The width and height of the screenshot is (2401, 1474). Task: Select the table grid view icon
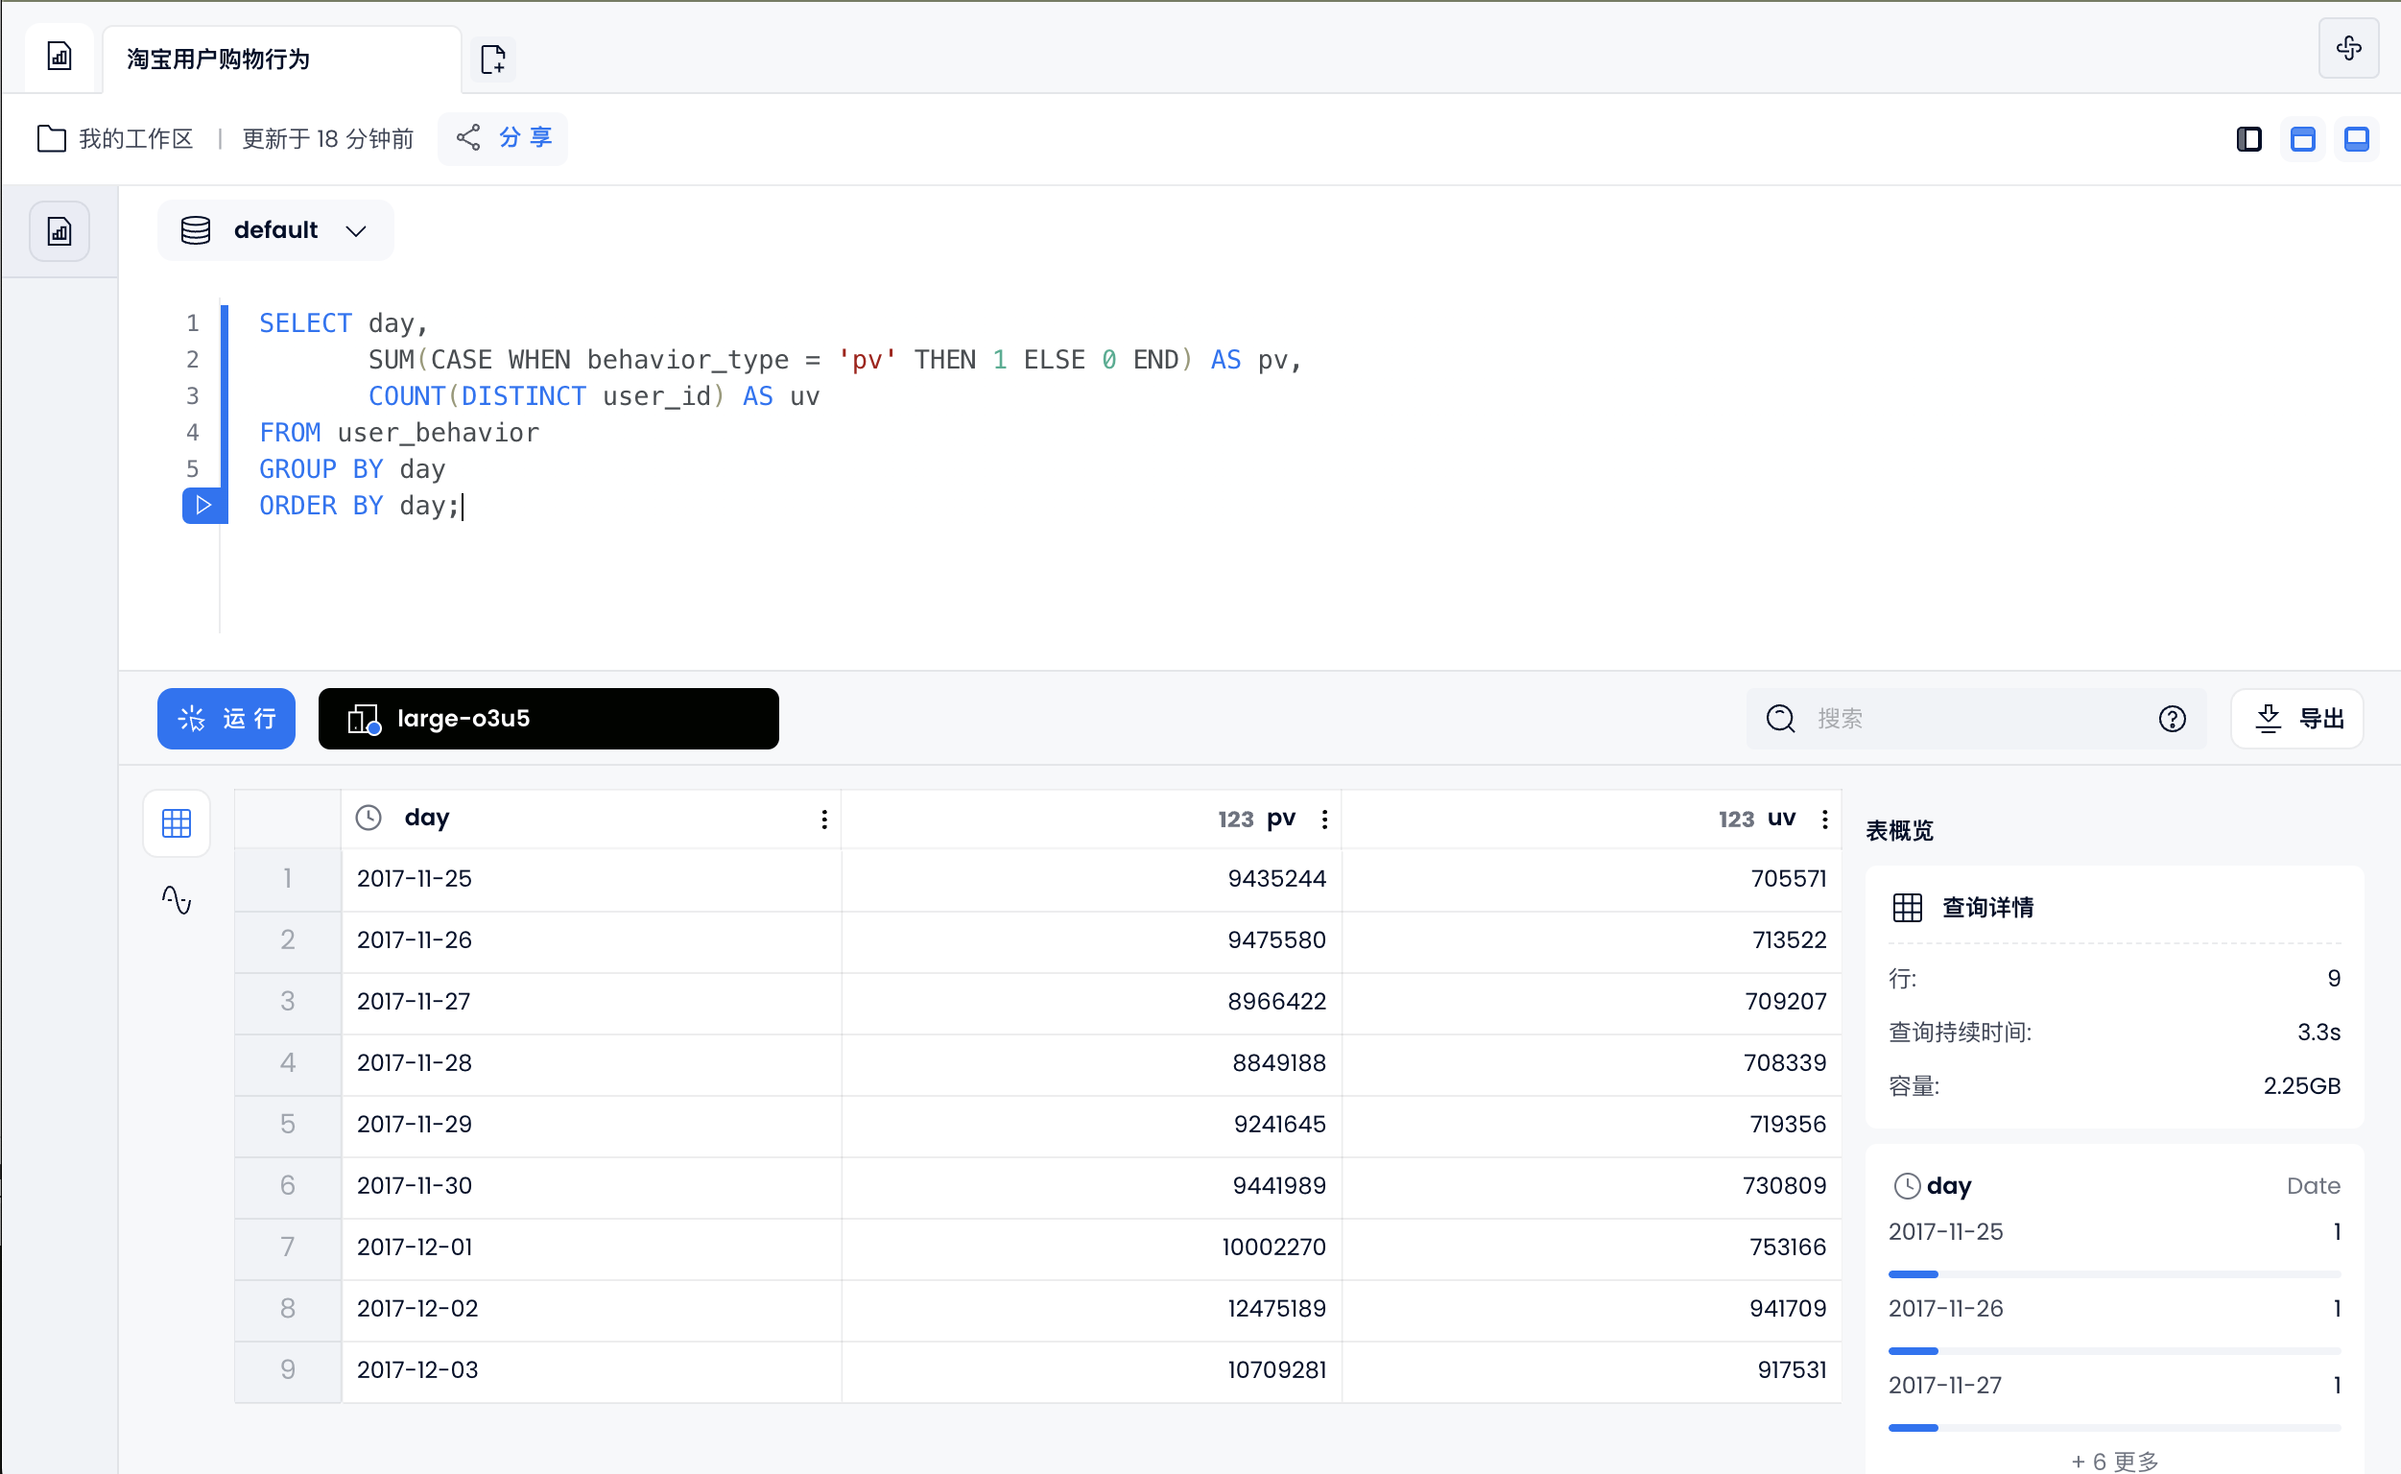pos(177,822)
